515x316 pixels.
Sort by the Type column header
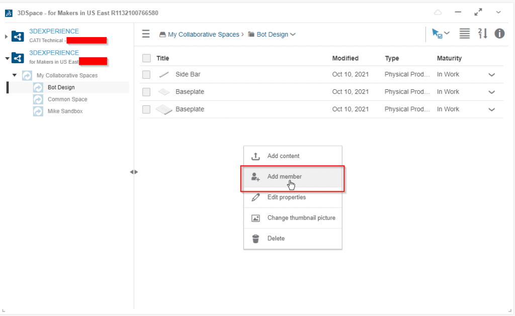392,58
